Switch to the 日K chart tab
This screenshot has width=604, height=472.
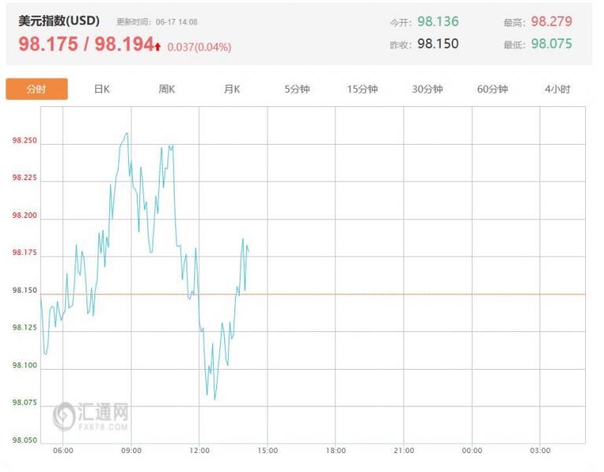101,89
